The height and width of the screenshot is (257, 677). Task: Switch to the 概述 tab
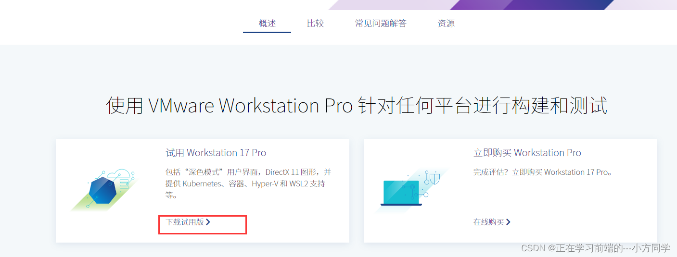tap(267, 23)
